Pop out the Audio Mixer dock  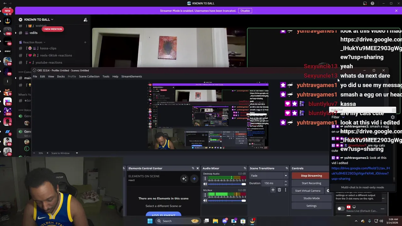pyautogui.click(x=245, y=168)
